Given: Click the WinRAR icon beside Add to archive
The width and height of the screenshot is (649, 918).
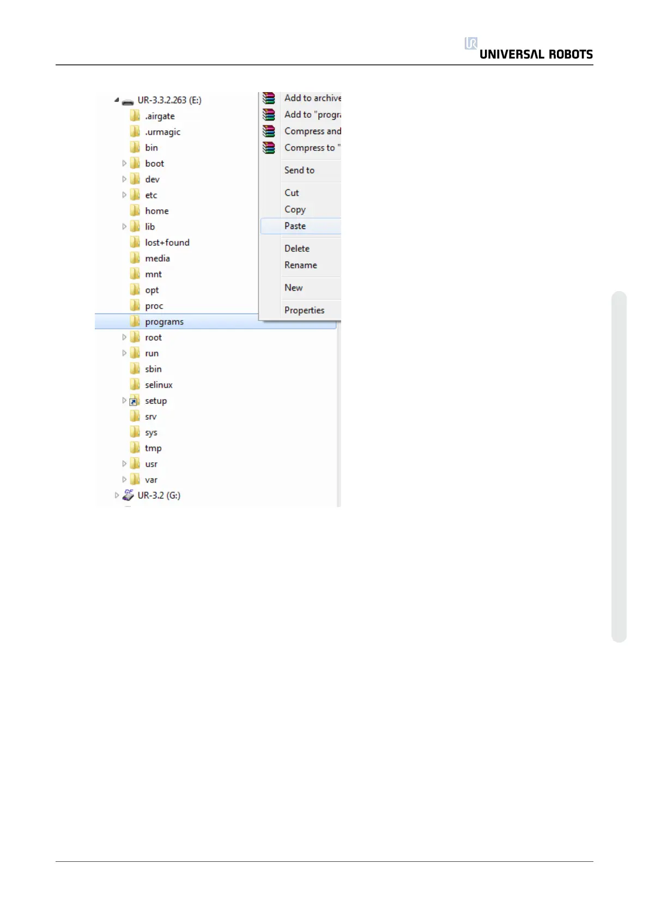Looking at the screenshot, I should coord(269,98).
